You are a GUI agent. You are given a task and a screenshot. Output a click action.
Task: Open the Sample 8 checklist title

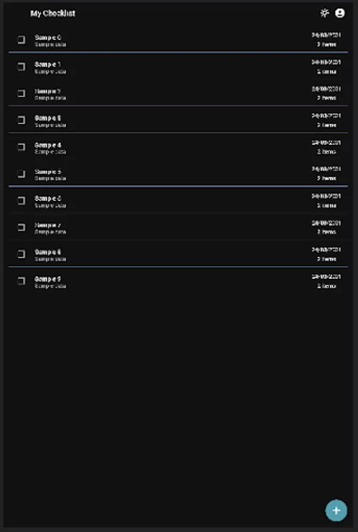click(48, 252)
